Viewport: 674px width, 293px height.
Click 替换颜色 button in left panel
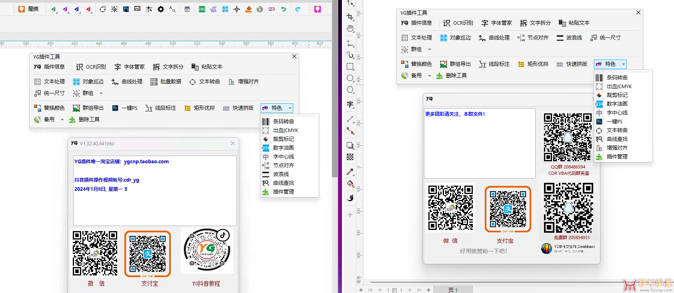49,108
